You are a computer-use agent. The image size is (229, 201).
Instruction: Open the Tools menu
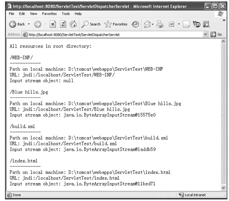click(x=66, y=14)
